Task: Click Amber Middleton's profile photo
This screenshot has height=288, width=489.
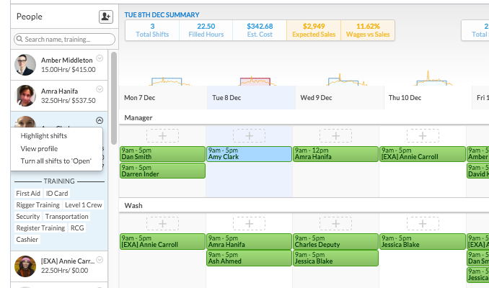Action: [25, 65]
